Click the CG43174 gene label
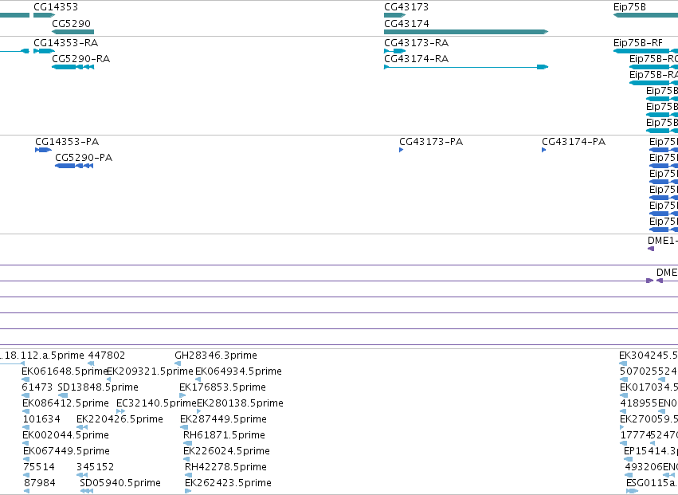678x495 pixels. coord(406,23)
